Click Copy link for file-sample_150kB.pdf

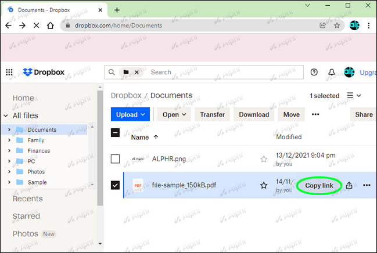click(319, 186)
